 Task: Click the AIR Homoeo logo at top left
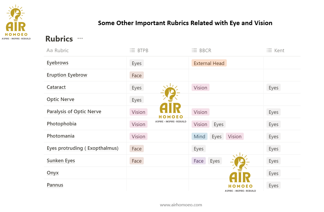coord(16,22)
